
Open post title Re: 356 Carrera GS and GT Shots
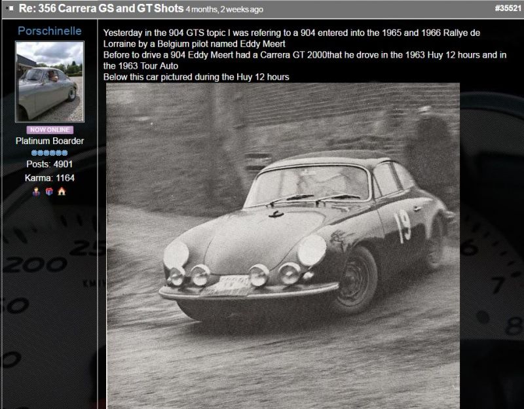click(101, 9)
